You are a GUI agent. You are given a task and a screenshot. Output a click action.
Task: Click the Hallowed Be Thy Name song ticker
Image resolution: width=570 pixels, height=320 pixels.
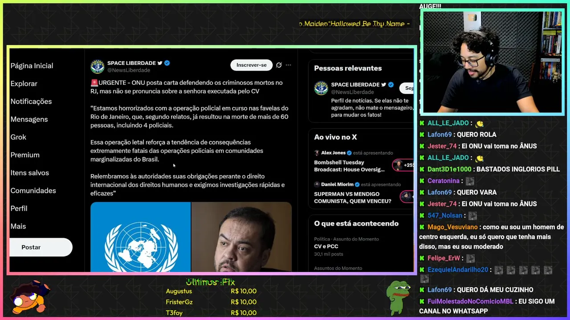(354, 24)
